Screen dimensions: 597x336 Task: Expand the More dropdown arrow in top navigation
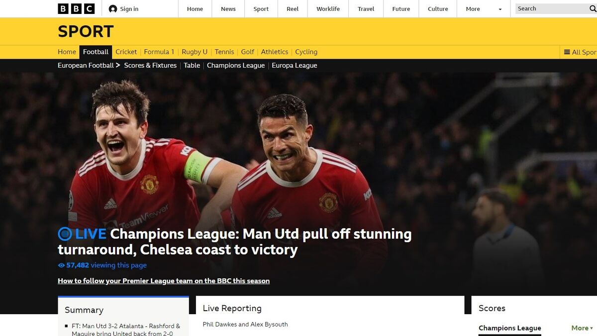500,9
